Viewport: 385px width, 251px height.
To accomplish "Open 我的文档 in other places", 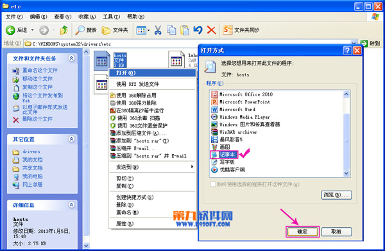I will pyautogui.click(x=33, y=160).
